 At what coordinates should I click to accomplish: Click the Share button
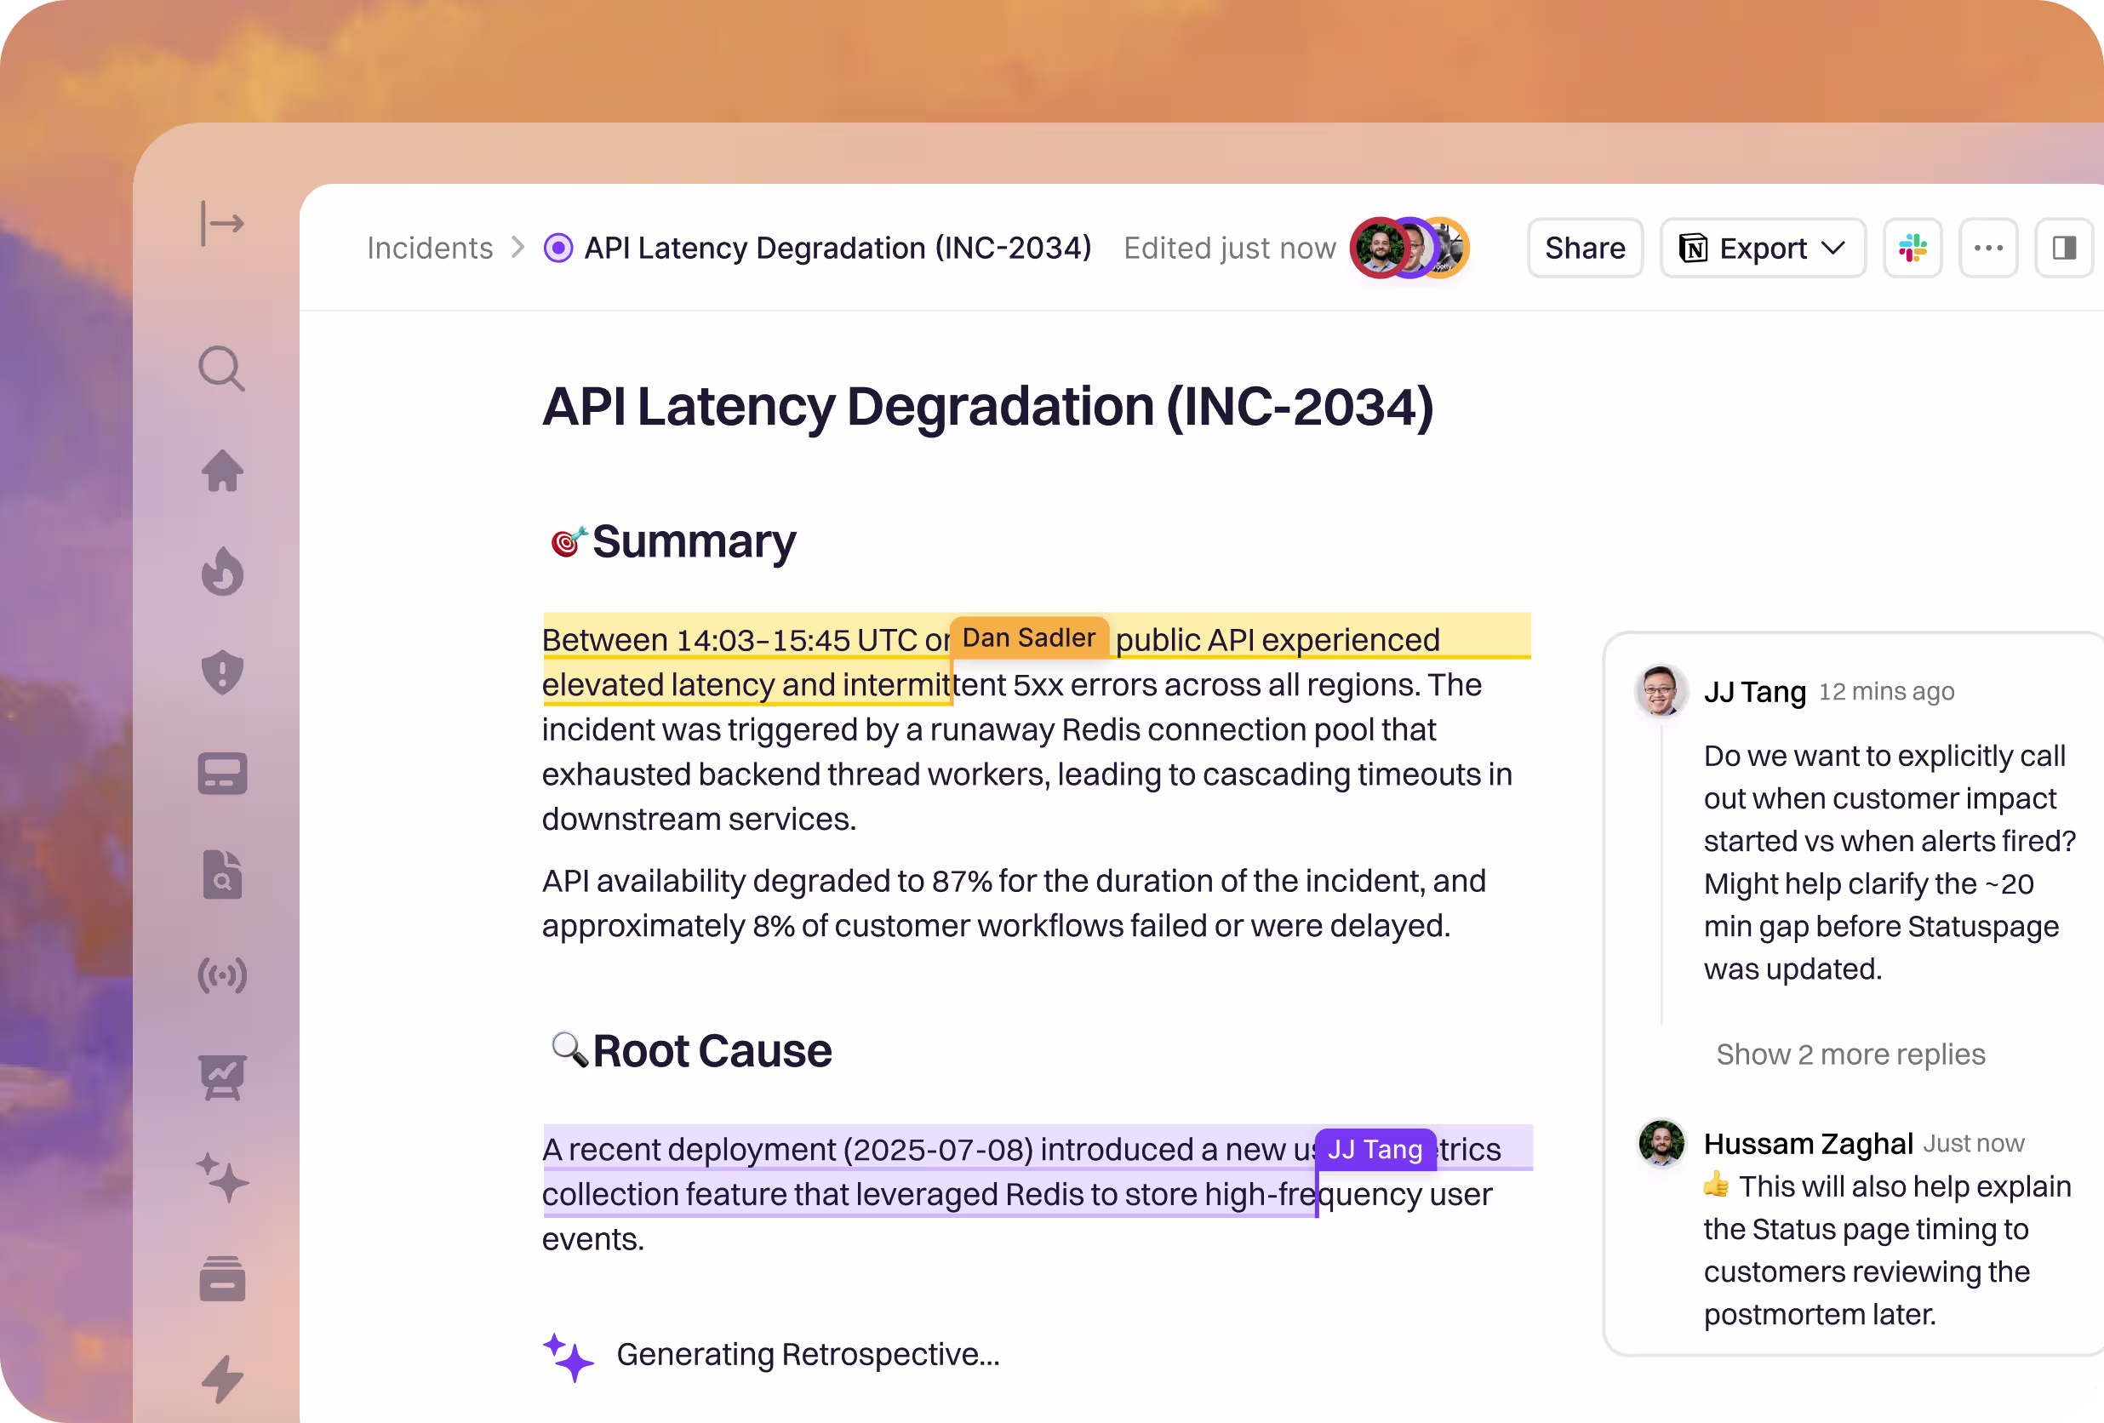[x=1584, y=248]
